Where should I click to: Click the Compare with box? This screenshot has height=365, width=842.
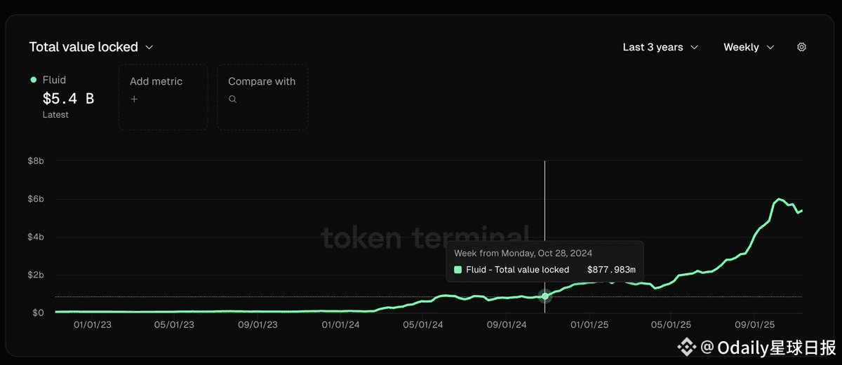point(262,97)
